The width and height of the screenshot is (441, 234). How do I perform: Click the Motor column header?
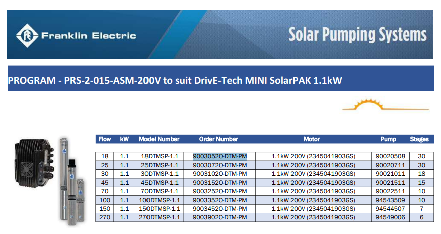tap(312, 139)
